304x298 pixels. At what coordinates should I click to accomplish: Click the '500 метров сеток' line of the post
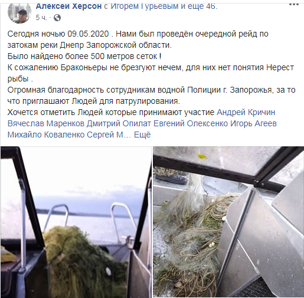[x=84, y=57]
